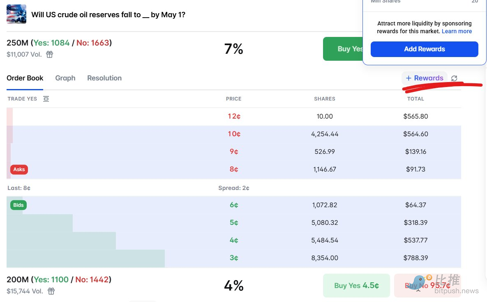The image size is (487, 302).
Task: Select the 8¢ ask price row
Action: (234, 169)
